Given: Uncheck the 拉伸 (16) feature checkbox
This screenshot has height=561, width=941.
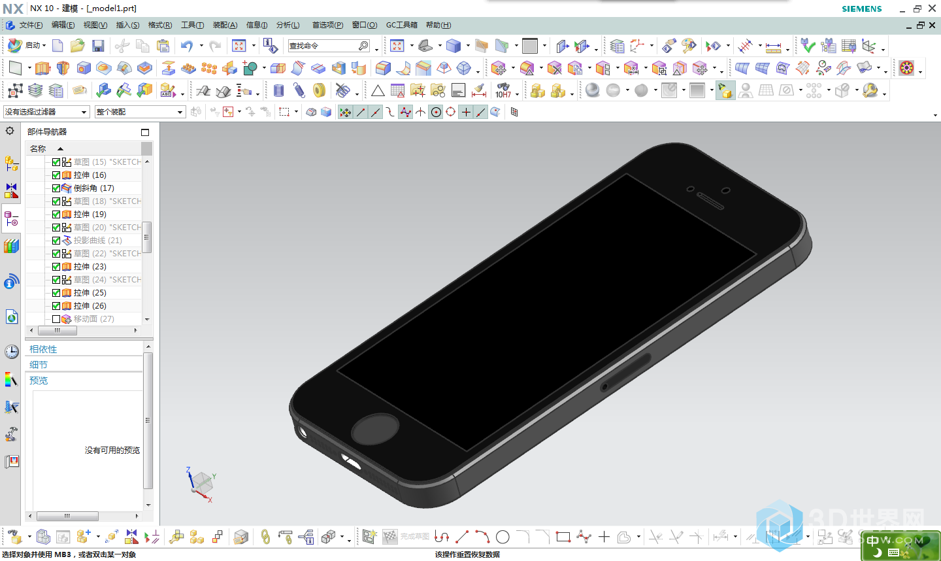Looking at the screenshot, I should pyautogui.click(x=56, y=175).
